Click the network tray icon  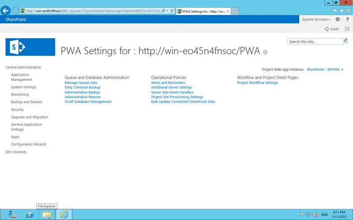coord(308,215)
